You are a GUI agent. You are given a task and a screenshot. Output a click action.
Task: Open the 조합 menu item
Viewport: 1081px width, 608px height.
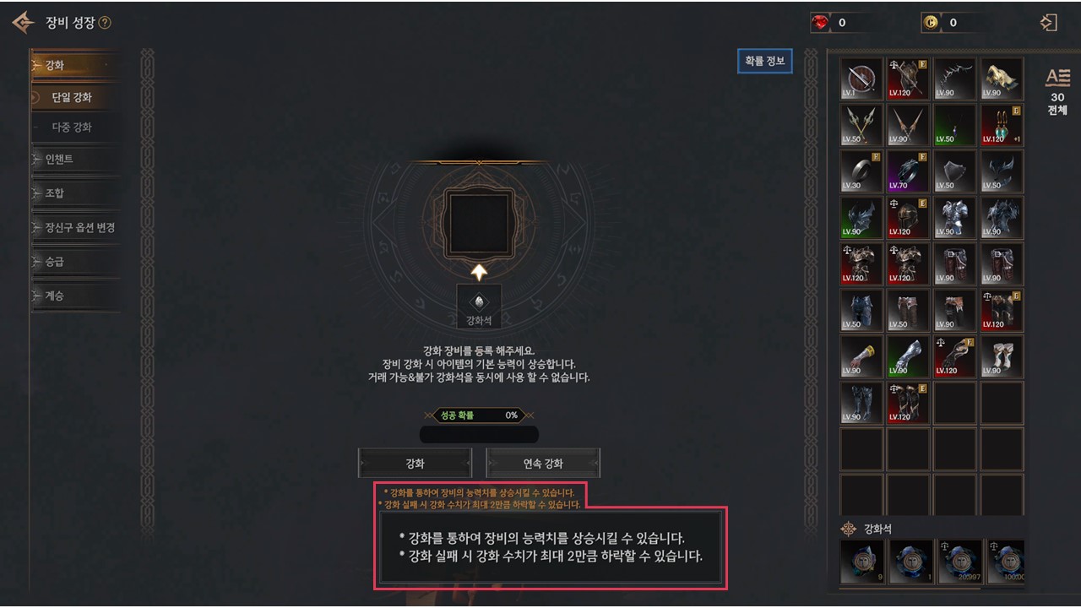[73, 193]
